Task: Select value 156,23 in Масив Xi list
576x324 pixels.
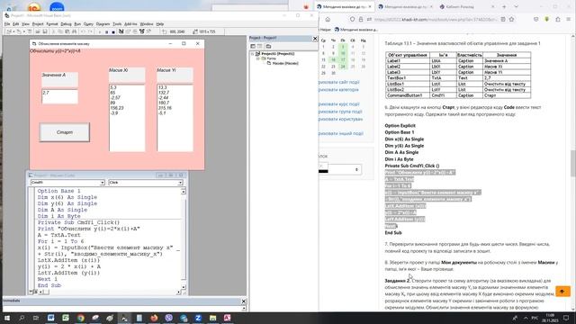Action: point(116,108)
